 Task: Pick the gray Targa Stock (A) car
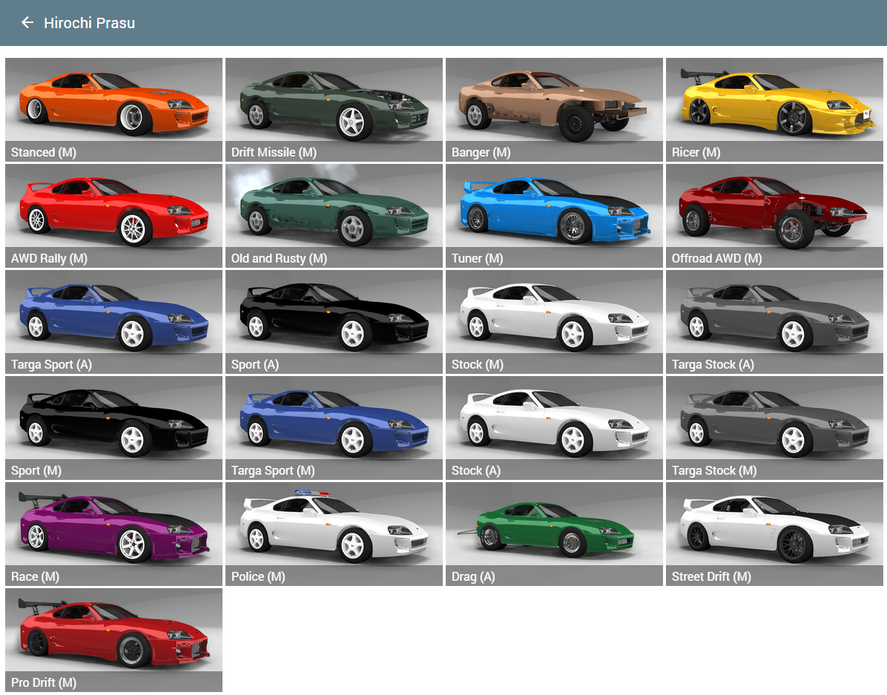click(774, 322)
